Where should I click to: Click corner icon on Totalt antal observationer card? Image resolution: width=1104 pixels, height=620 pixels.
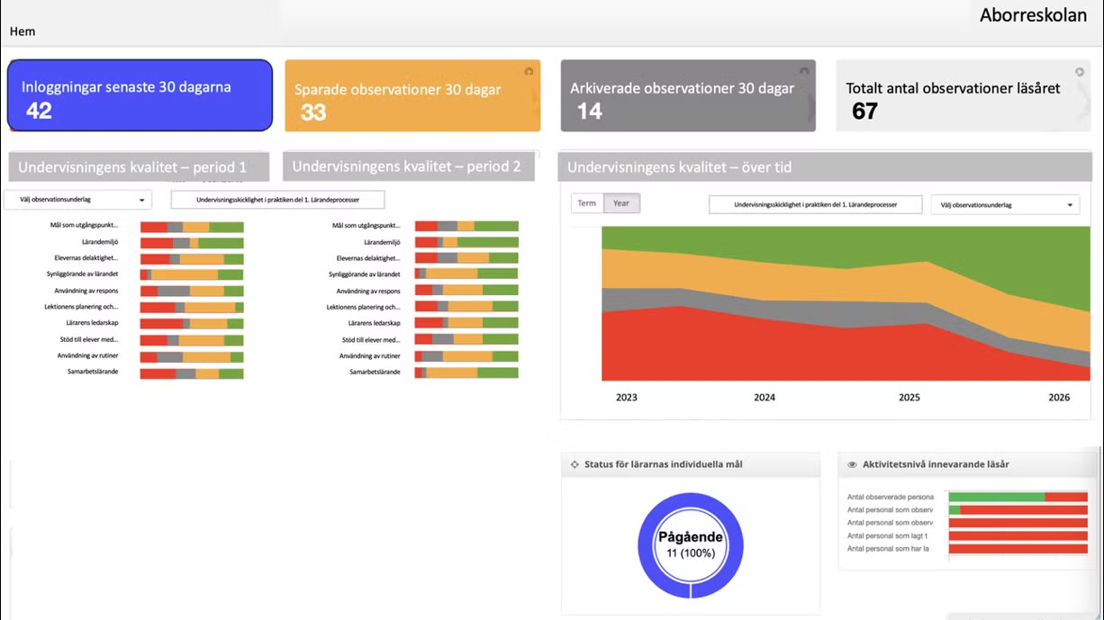coord(1079,72)
